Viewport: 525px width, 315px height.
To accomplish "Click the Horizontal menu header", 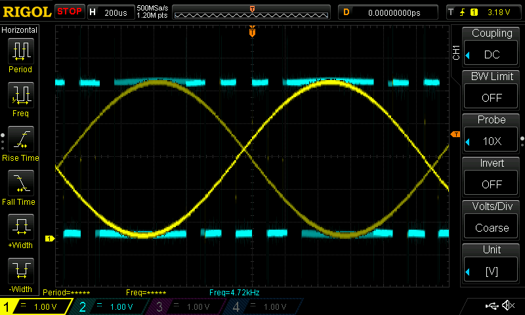I will [x=20, y=30].
